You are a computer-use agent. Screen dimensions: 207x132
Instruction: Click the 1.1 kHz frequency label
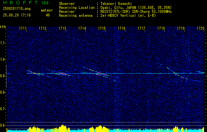[2, 43]
